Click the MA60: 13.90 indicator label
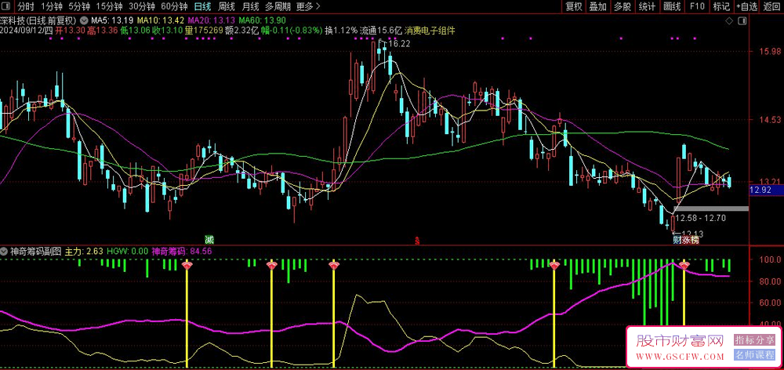Image resolution: width=784 pixels, height=370 pixels. 262,21
